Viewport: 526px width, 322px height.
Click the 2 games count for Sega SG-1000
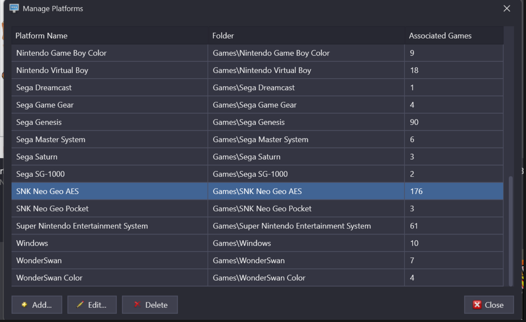pyautogui.click(x=454, y=174)
